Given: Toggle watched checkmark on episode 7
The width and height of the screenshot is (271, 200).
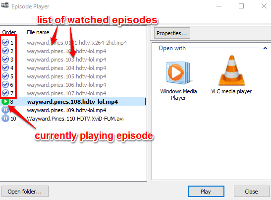Looking at the screenshot, I should [5, 93].
